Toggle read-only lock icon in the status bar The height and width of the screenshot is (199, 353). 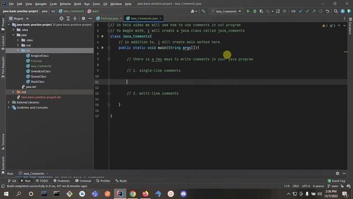coord(342,186)
